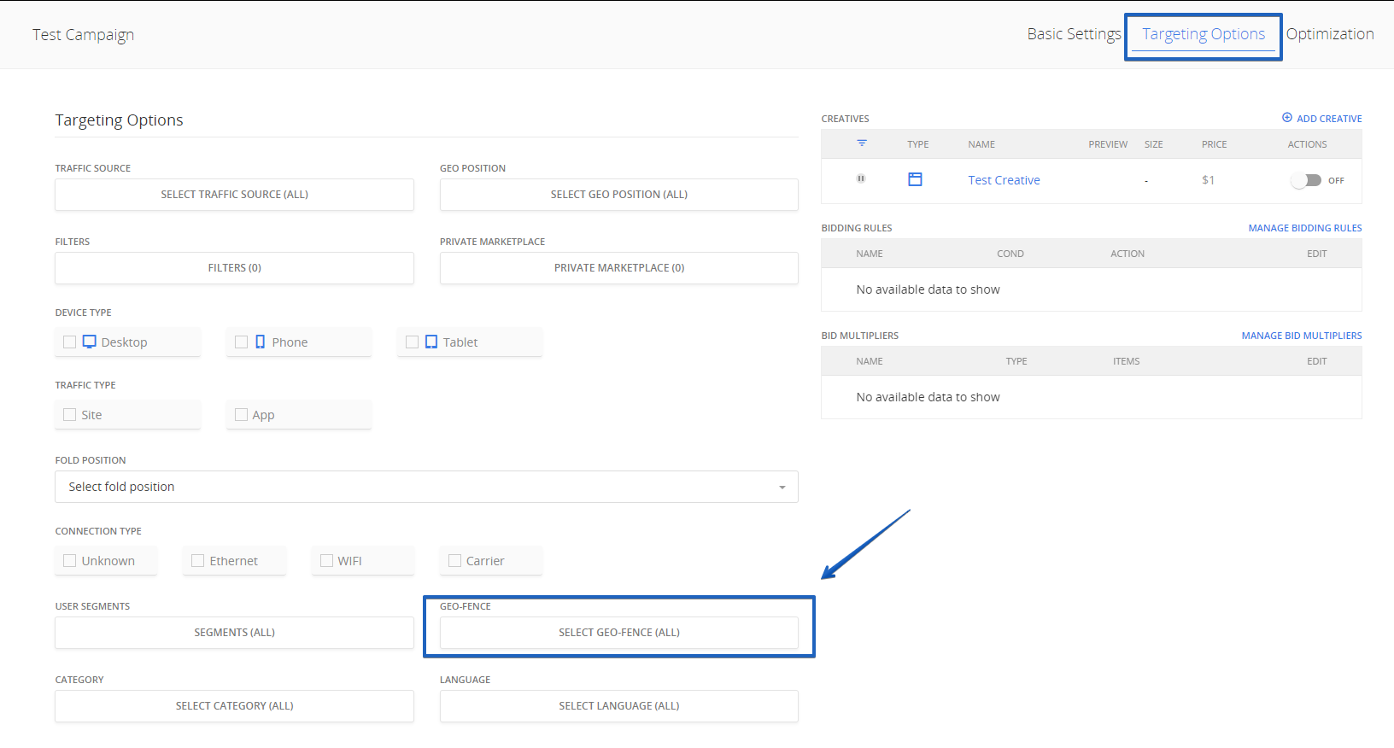The height and width of the screenshot is (748, 1394).
Task: Click the Desktop monitor icon
Action: click(x=89, y=342)
